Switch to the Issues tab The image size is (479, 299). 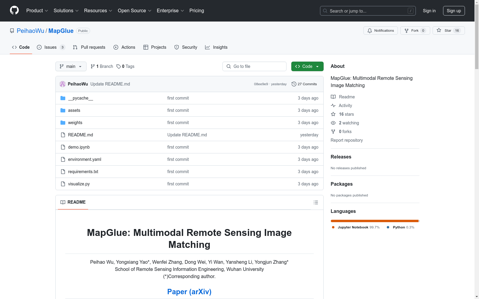(51, 47)
